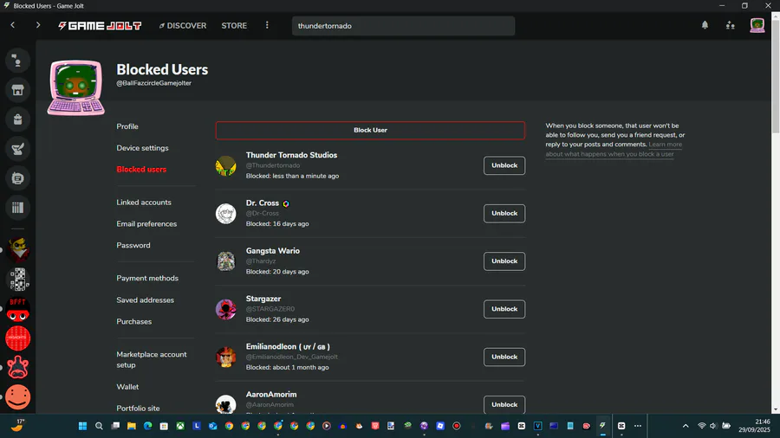Open Saved addresses settings
This screenshot has width=780, height=438.
pyautogui.click(x=146, y=300)
